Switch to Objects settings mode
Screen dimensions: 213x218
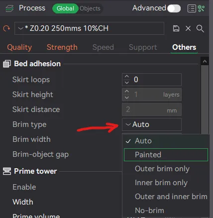pos(90,8)
